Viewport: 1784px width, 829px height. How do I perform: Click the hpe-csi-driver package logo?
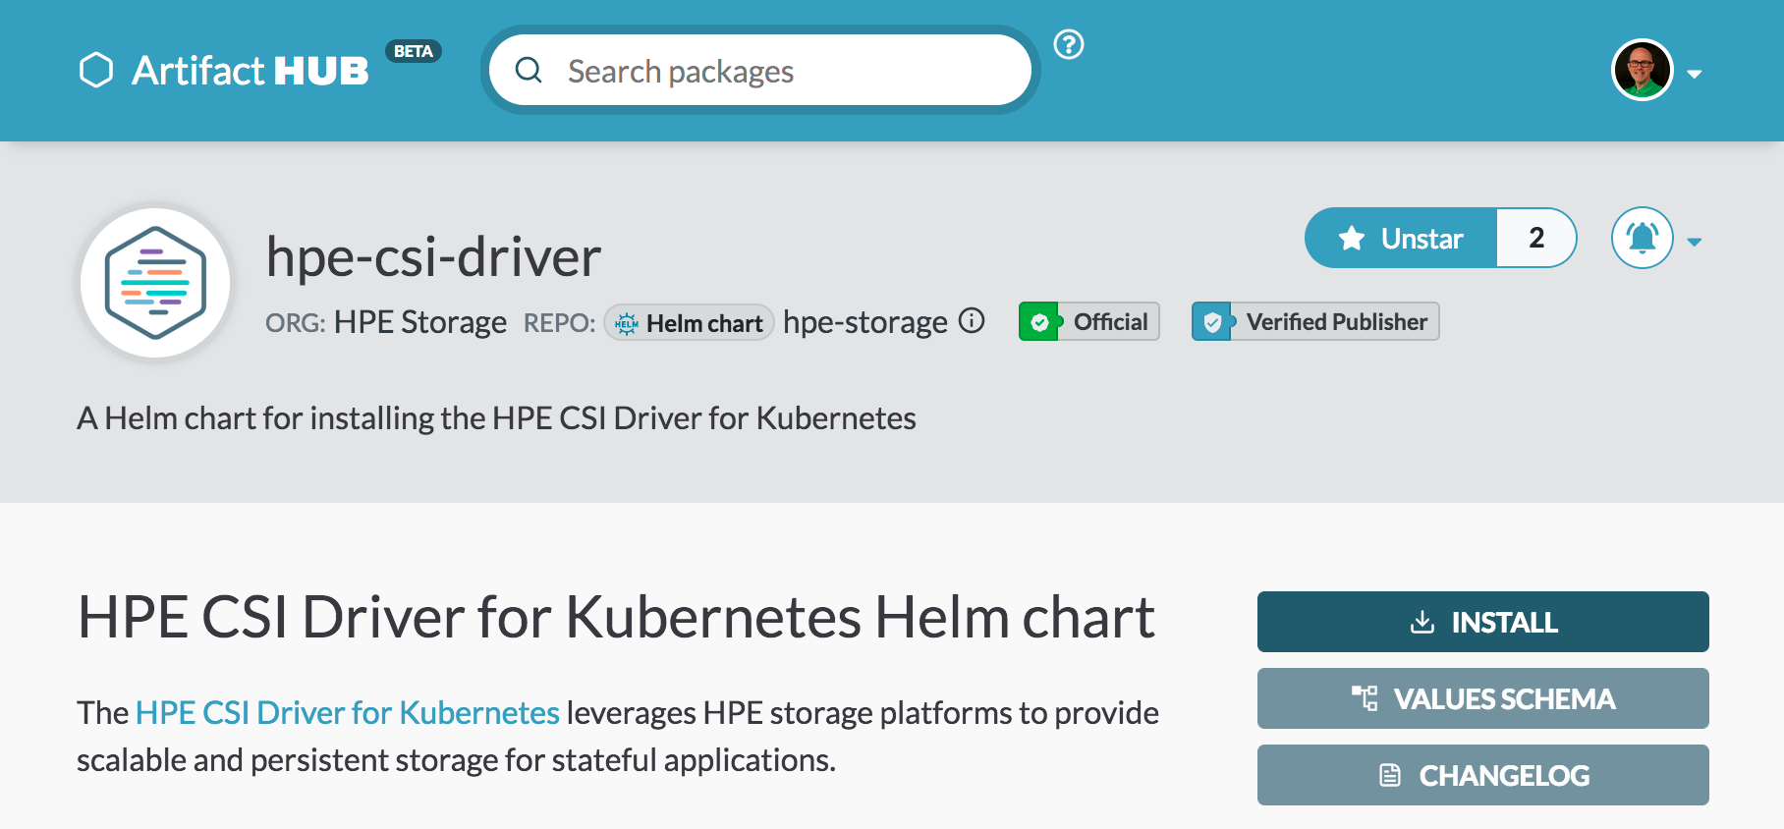click(155, 283)
